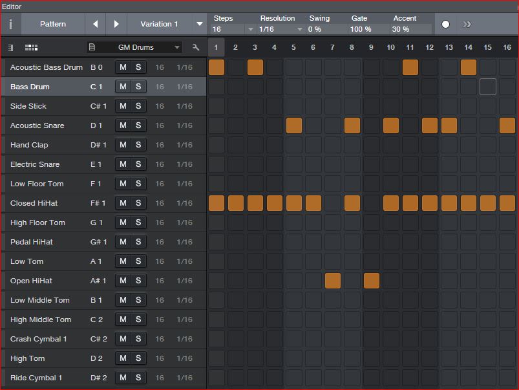Switch to the list view icon

(x=11, y=47)
